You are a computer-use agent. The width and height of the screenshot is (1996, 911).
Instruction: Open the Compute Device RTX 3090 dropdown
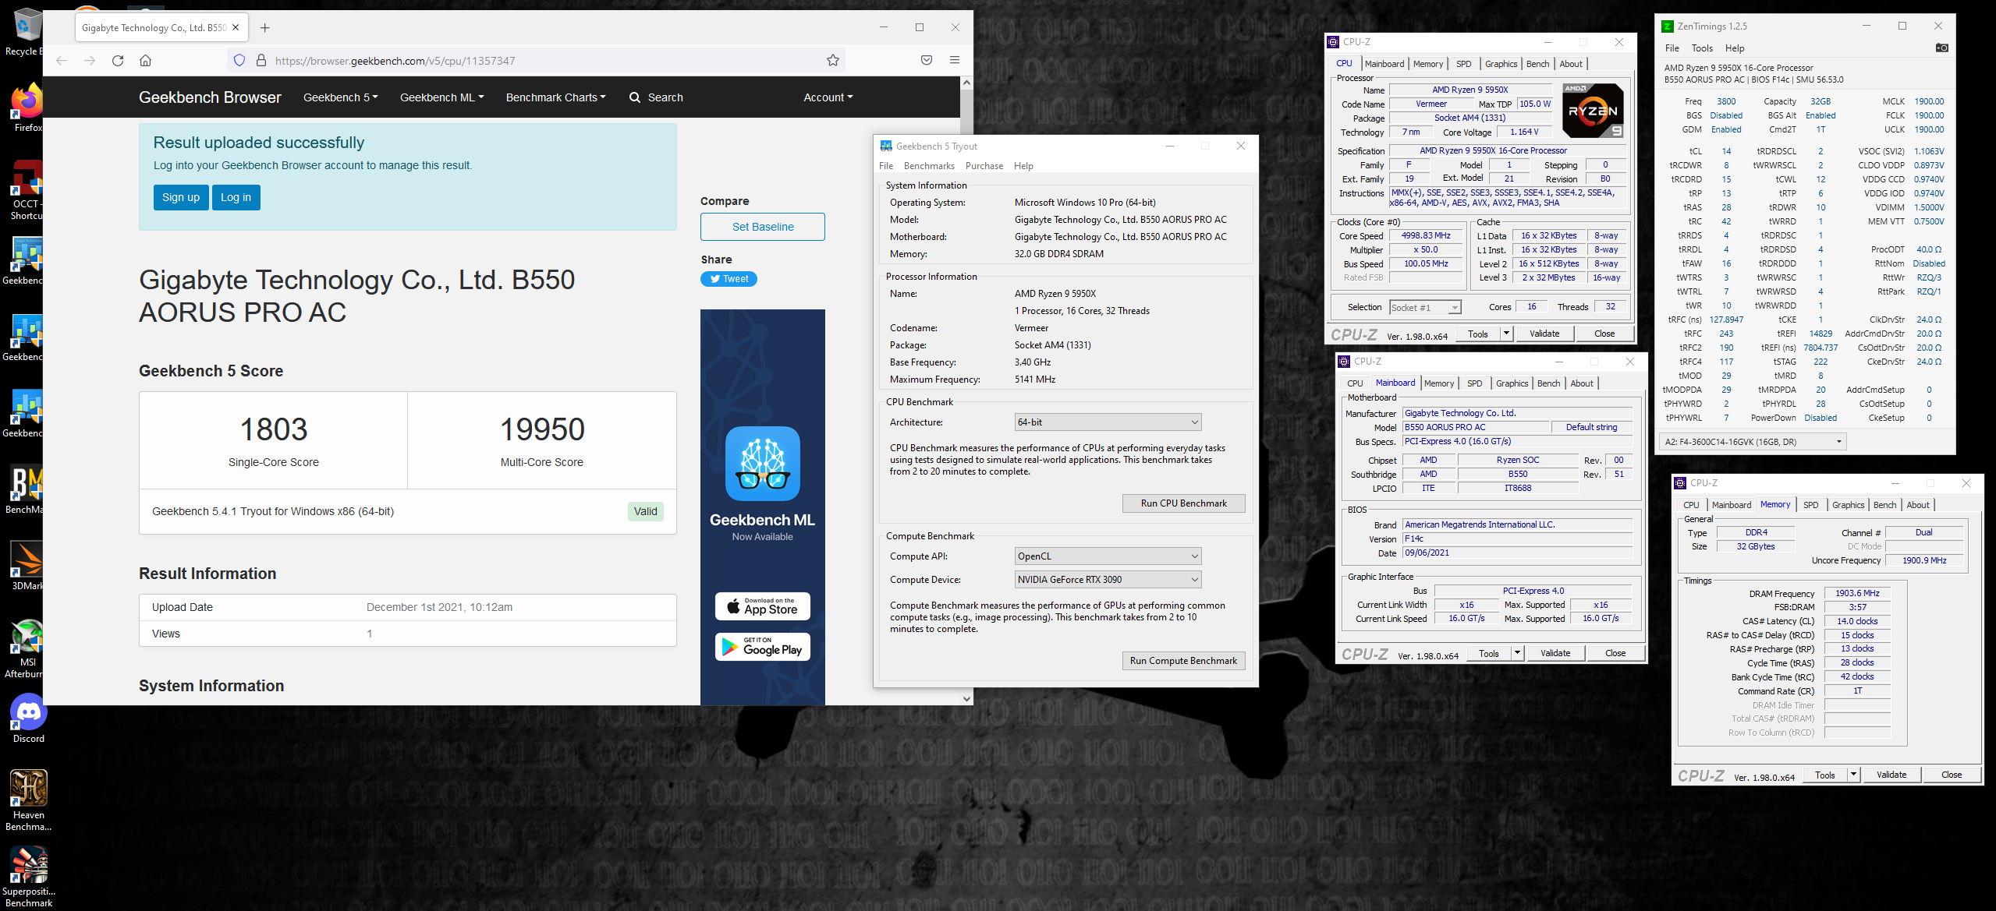[1108, 580]
